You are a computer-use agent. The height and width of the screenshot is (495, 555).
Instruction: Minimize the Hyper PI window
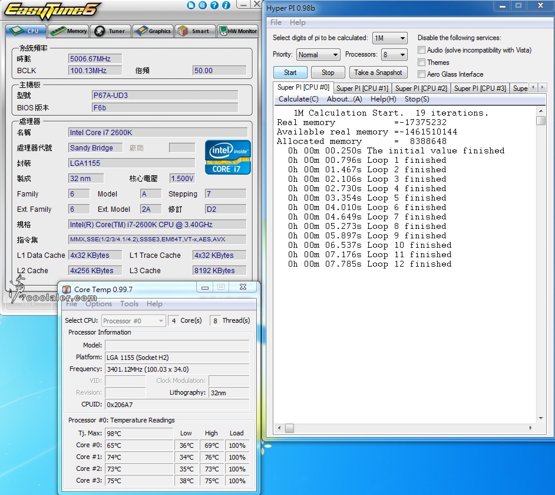(x=502, y=5)
